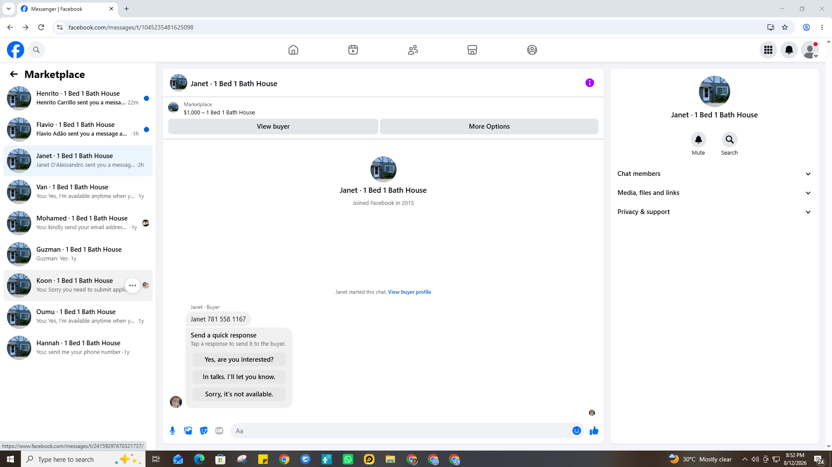Open the Windows Start menu

click(x=10, y=459)
